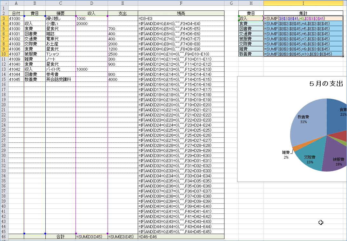The width and height of the screenshot is (347, 241).
Task: Click the 集計 header cell
Action: coord(303,13)
